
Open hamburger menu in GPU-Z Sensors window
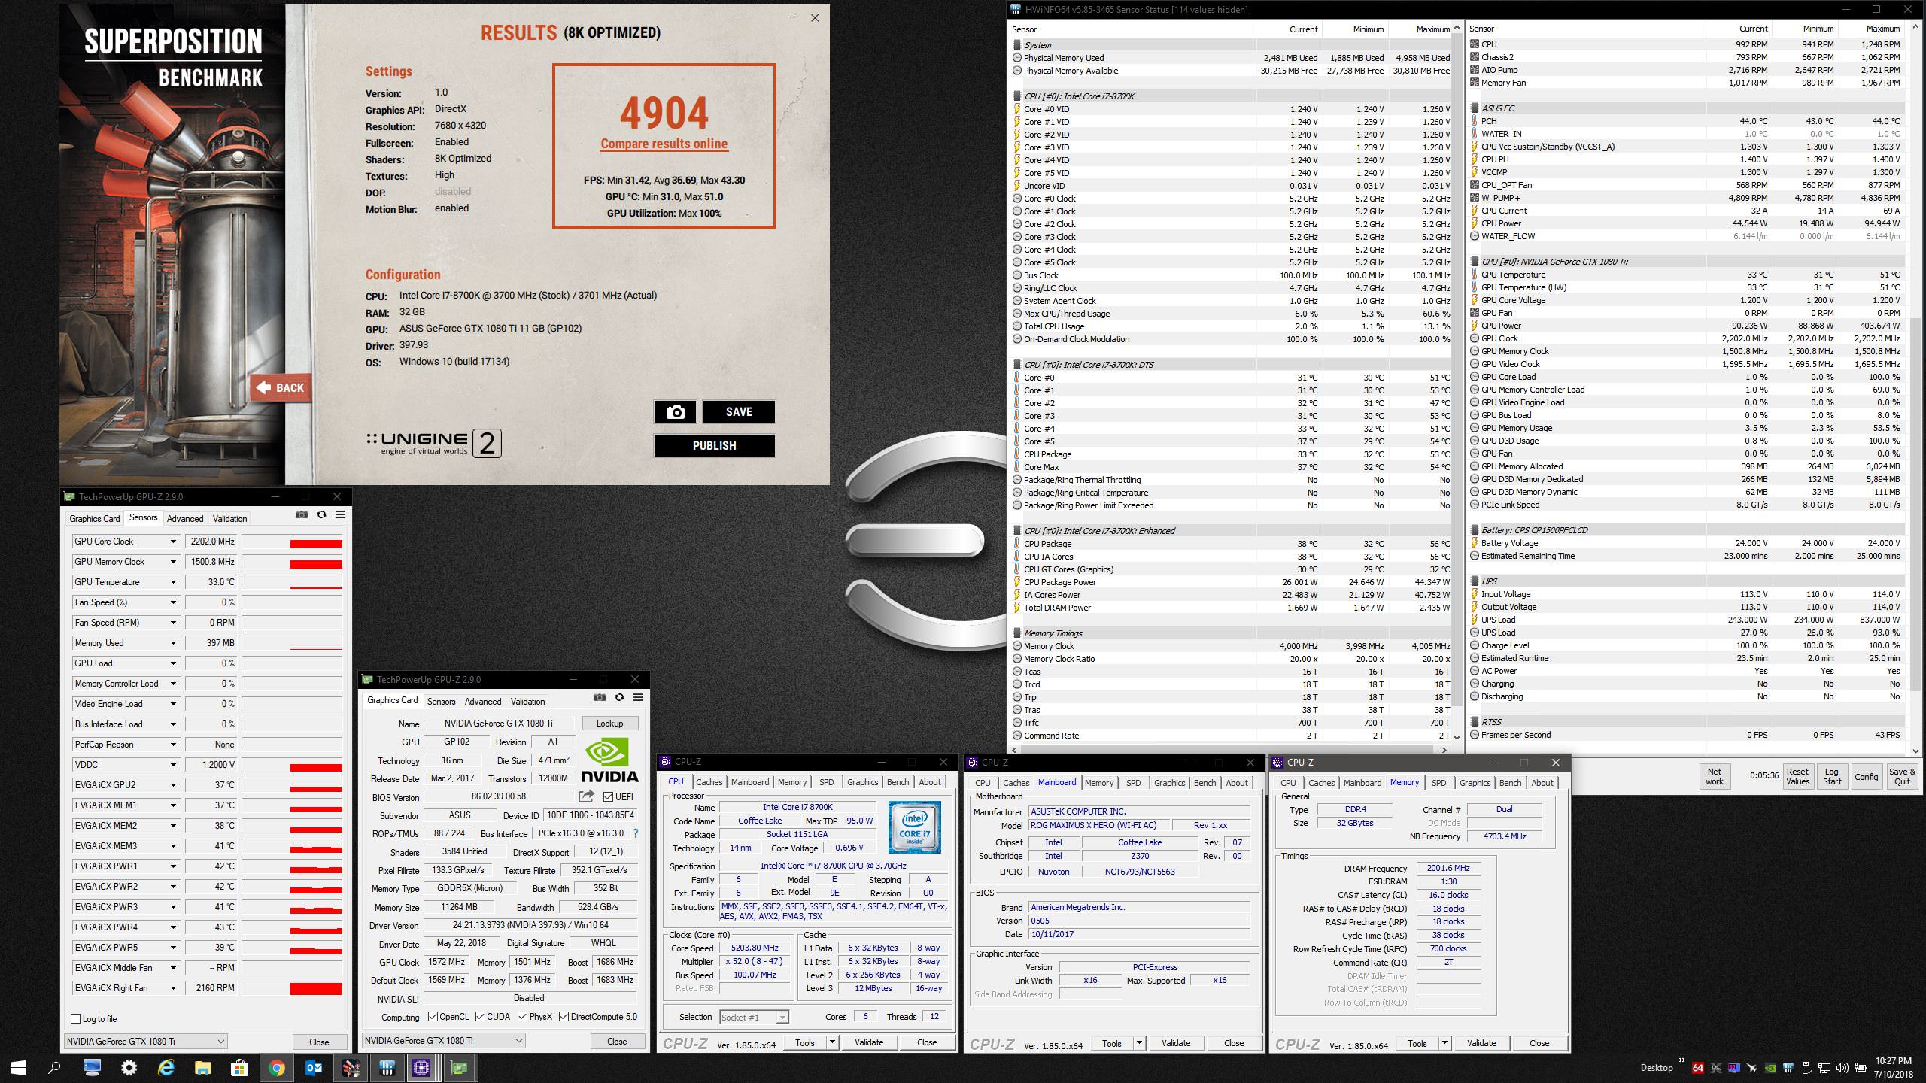coord(340,515)
